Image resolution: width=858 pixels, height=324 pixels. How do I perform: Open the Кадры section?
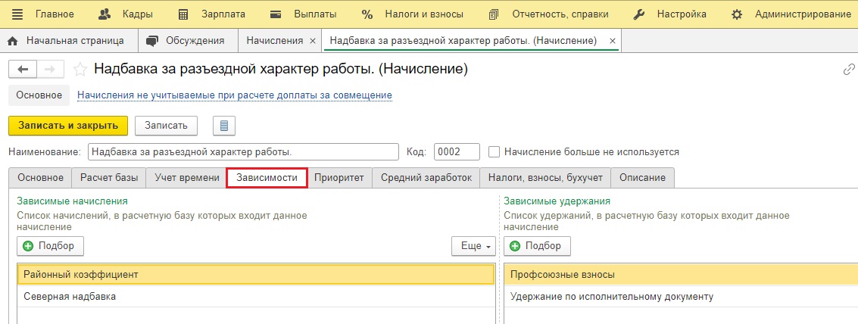137,14
